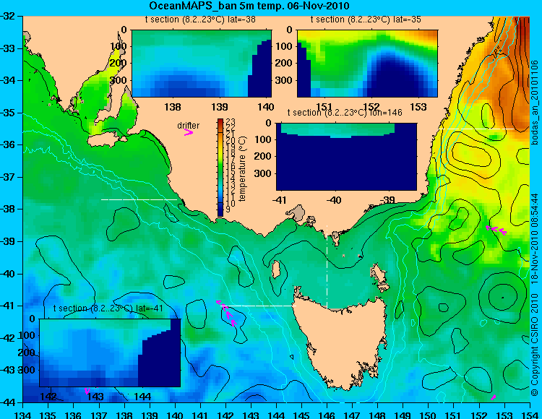Click the pink drifter arrow under 'drifter' label
This screenshot has width=542, height=419.
(189, 132)
